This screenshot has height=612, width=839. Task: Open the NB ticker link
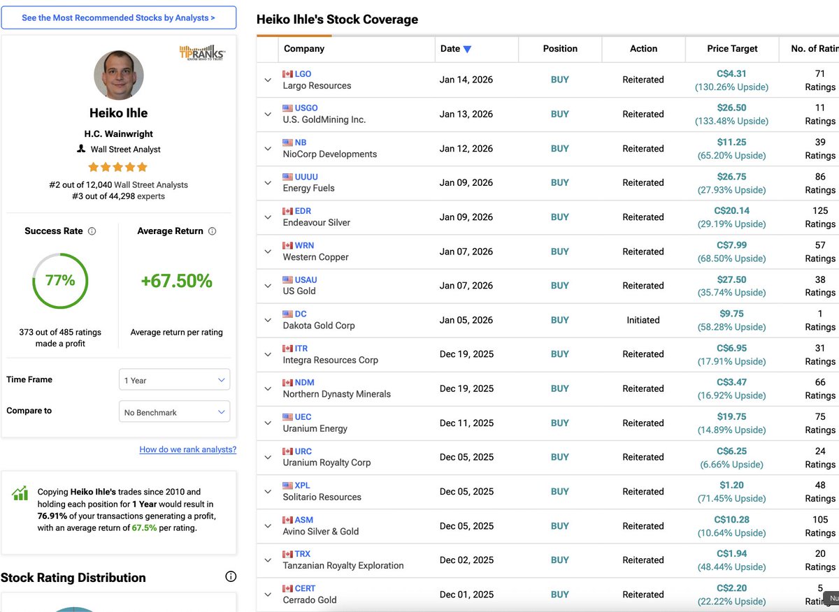[301, 143]
